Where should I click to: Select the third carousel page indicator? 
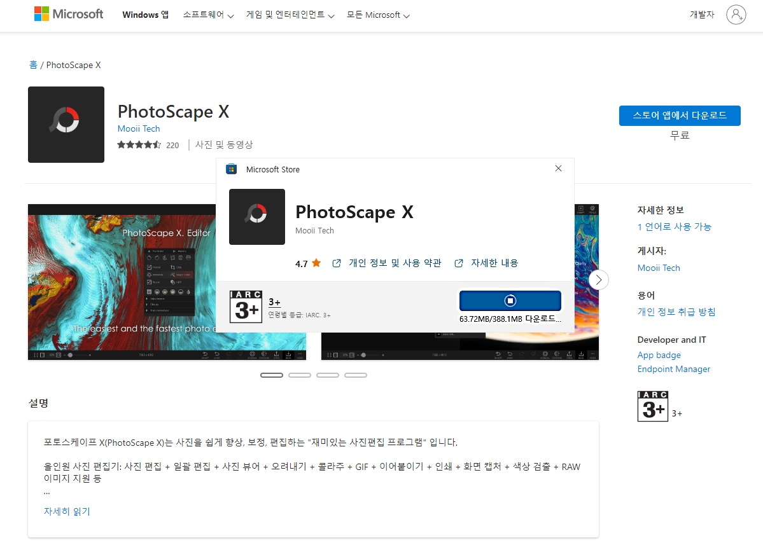pos(328,375)
